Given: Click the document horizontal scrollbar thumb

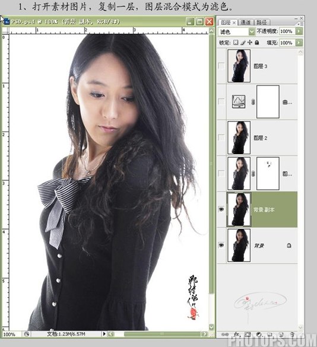Looking at the screenshot, I should tap(162, 334).
